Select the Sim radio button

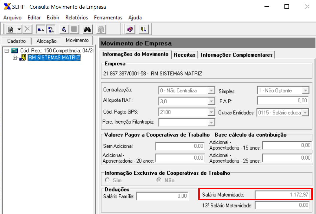[107, 180]
